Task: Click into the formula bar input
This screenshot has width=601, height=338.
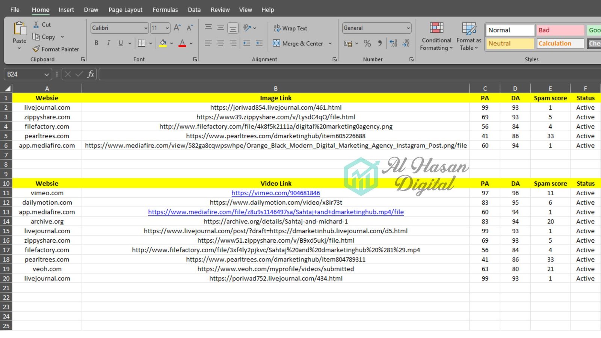Action: [x=349, y=74]
